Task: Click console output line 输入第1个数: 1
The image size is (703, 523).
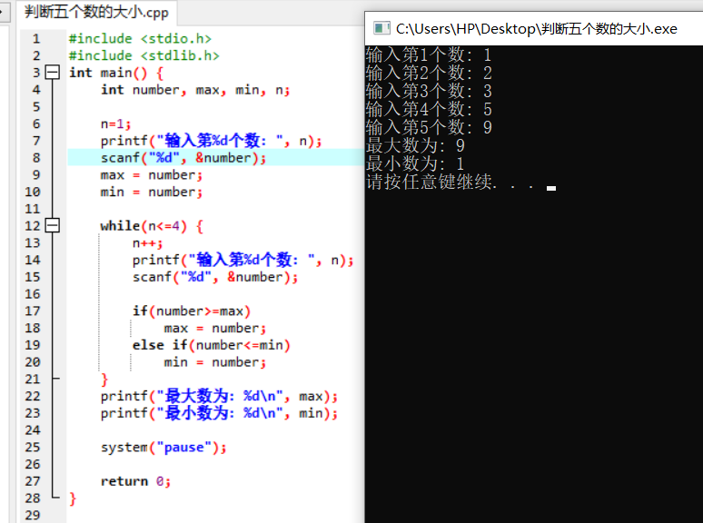Action: (x=429, y=55)
